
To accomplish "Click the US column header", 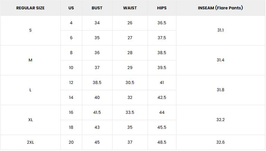I will click(x=71, y=8).
